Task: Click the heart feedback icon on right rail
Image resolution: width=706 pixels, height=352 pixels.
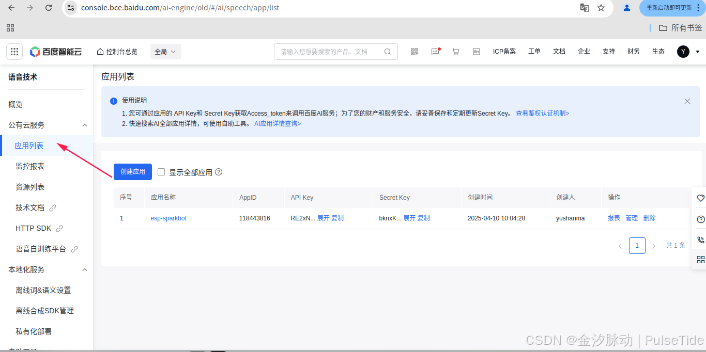Action: (701, 198)
